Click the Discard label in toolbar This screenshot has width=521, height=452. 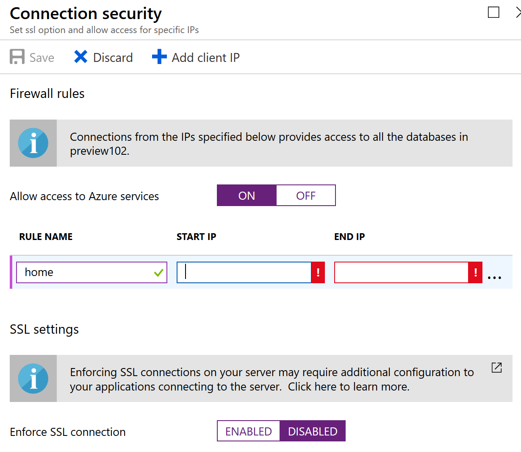tap(113, 58)
